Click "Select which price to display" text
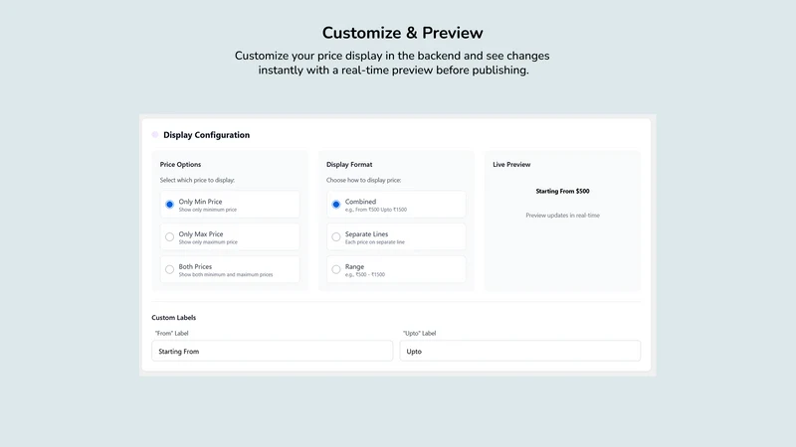This screenshot has height=447, width=796. [x=197, y=180]
